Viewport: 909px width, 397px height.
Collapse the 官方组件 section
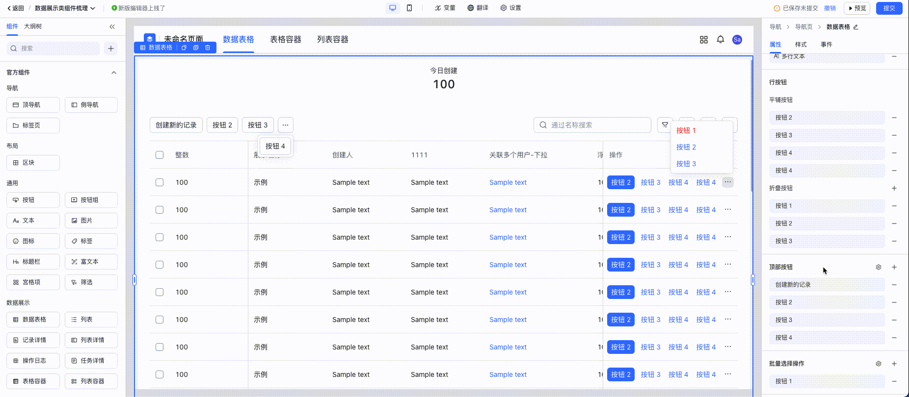tap(114, 73)
